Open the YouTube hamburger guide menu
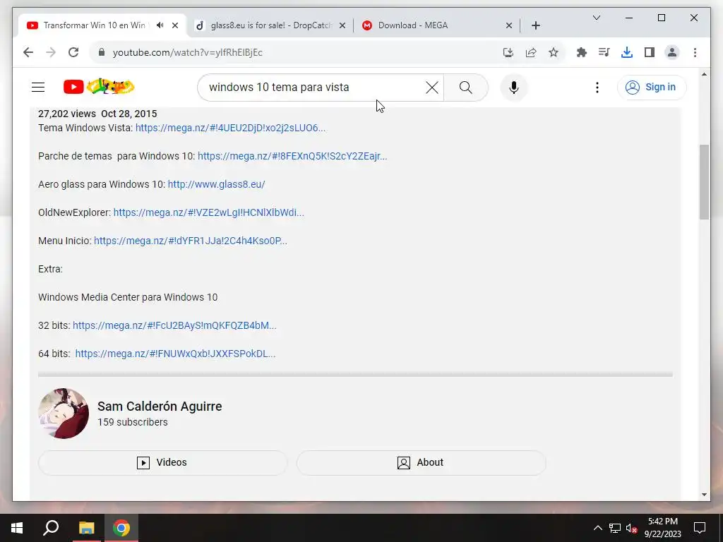Screen dimensions: 723x542 click(38, 87)
